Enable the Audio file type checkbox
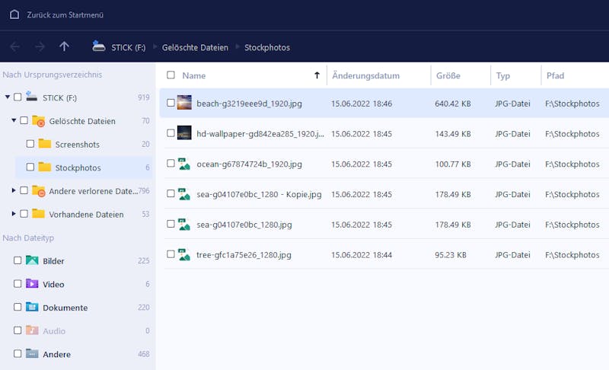This screenshot has height=370, width=609. (x=18, y=330)
